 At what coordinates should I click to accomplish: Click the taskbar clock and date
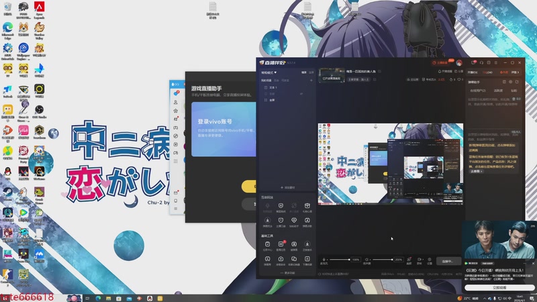(x=520, y=298)
